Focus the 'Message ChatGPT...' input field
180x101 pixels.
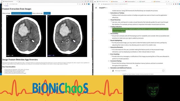pos(138,71)
